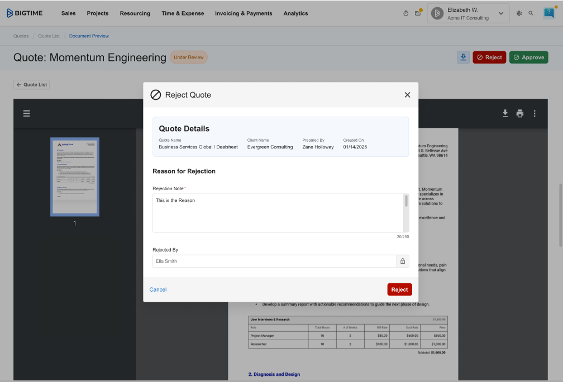Print the document from the PDF toolbar
The image size is (563, 382).
pyautogui.click(x=520, y=114)
